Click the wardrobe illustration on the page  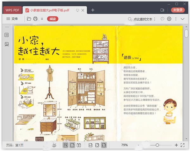(x=86, y=88)
